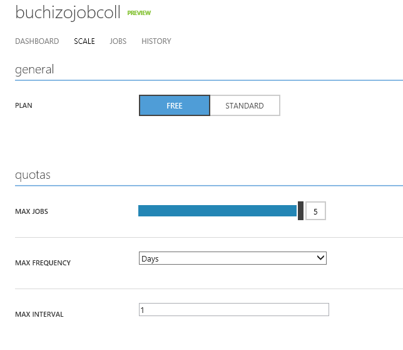
Task: Select the SCALE tab
Action: pos(84,41)
